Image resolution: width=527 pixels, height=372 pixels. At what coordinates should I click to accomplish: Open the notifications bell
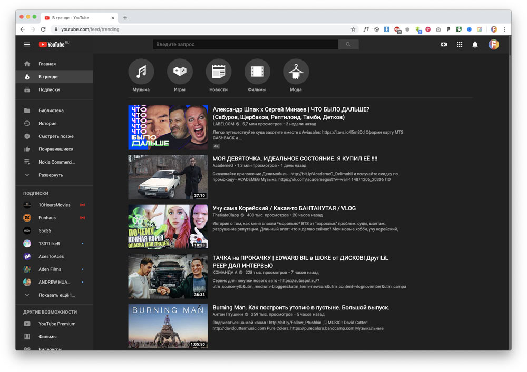[475, 45]
